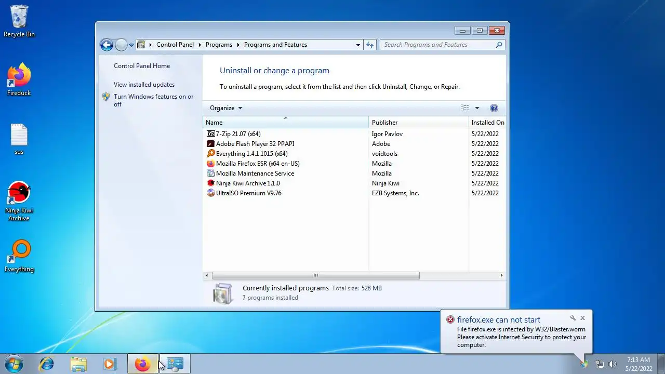Open the Organize dropdown menu
Screen dimensions: 665x374
[x=226, y=108]
